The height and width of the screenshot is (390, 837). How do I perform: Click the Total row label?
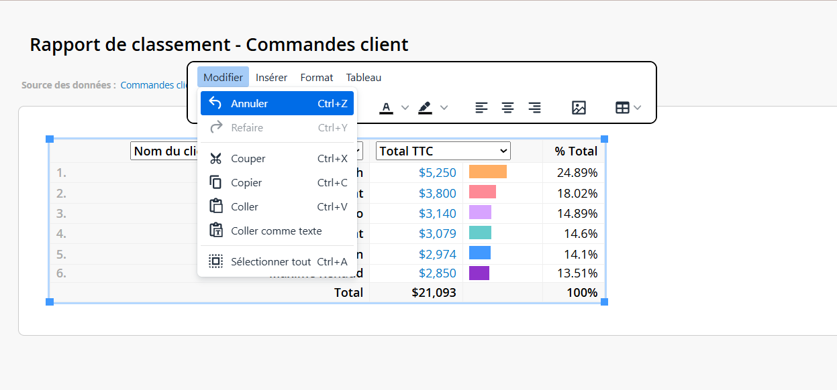(348, 292)
